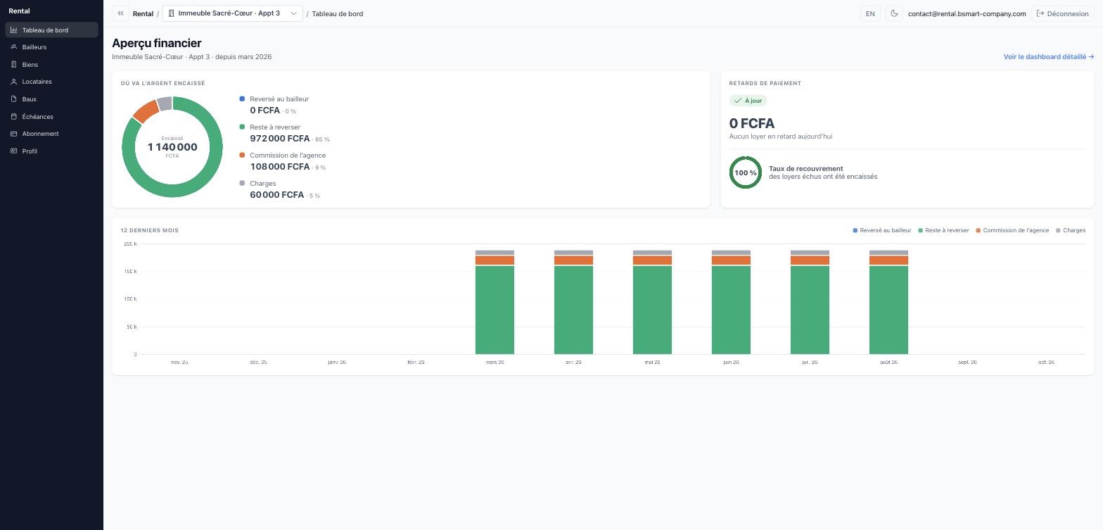Go to the Biens section

[x=51, y=65]
